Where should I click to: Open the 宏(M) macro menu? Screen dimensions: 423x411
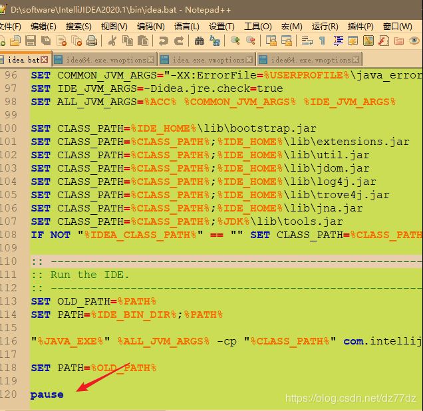tap(291, 27)
